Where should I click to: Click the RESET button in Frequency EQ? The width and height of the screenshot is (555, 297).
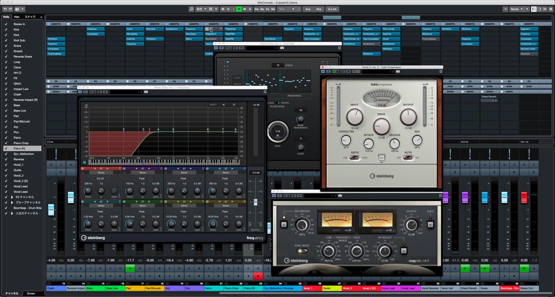pos(213,104)
